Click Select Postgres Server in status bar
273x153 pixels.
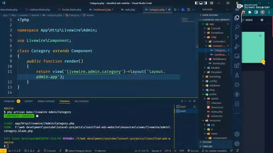tap(78, 151)
